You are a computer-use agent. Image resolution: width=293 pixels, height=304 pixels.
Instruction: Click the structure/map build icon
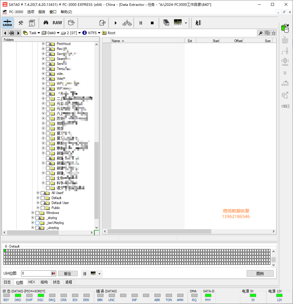[127, 23]
